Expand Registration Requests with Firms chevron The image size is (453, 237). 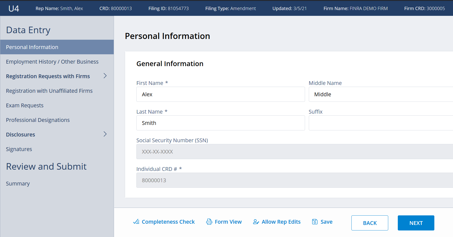(105, 76)
